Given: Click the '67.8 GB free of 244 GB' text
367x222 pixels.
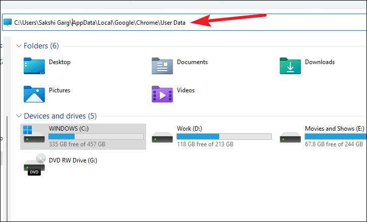Looking at the screenshot, I should tap(334, 144).
